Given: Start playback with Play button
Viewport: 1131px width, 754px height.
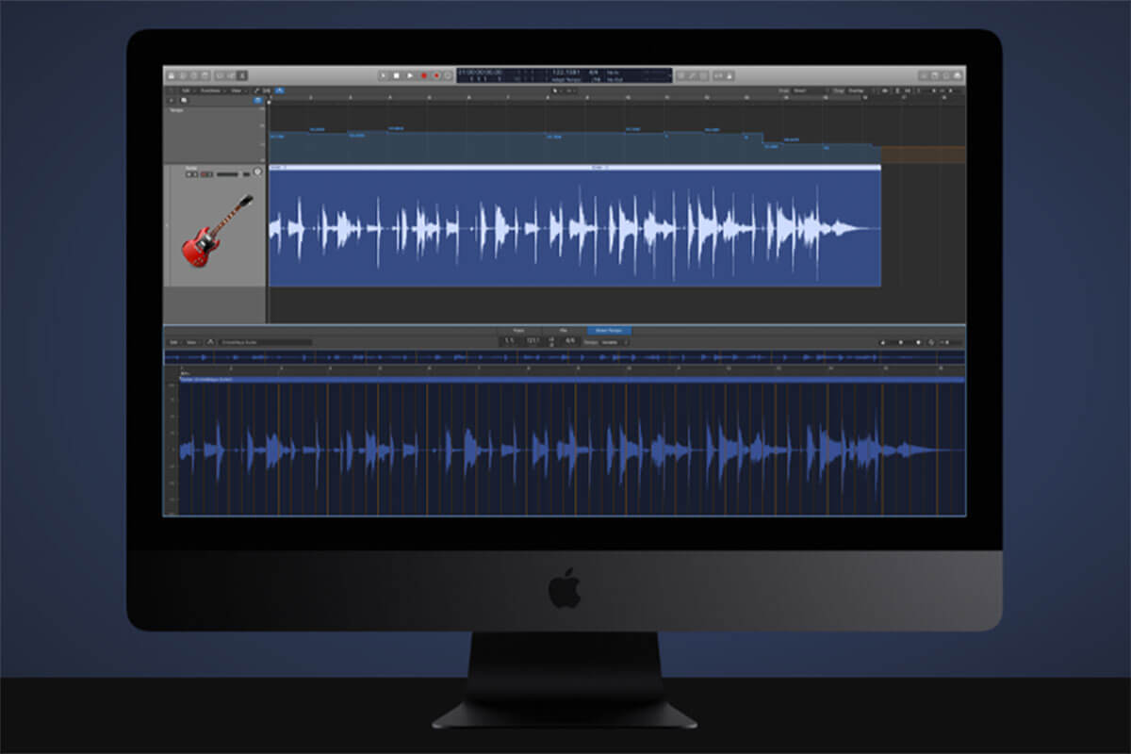Looking at the screenshot, I should click(x=410, y=75).
